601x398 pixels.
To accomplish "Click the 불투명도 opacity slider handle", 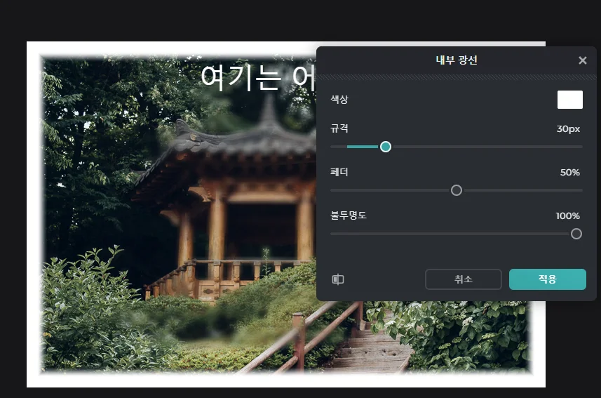I will [x=576, y=234].
